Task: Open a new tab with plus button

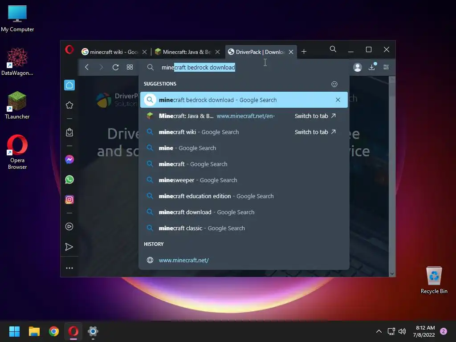Action: click(304, 52)
